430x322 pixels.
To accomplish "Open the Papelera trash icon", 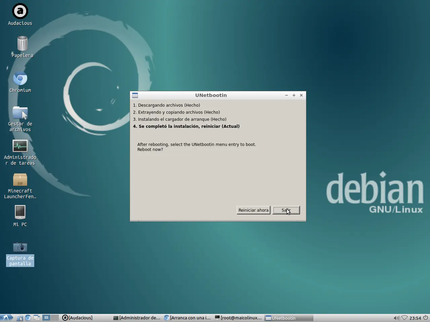I will (x=22, y=47).
